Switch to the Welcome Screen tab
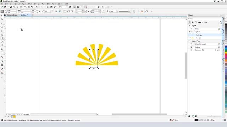 [x=12, y=15]
